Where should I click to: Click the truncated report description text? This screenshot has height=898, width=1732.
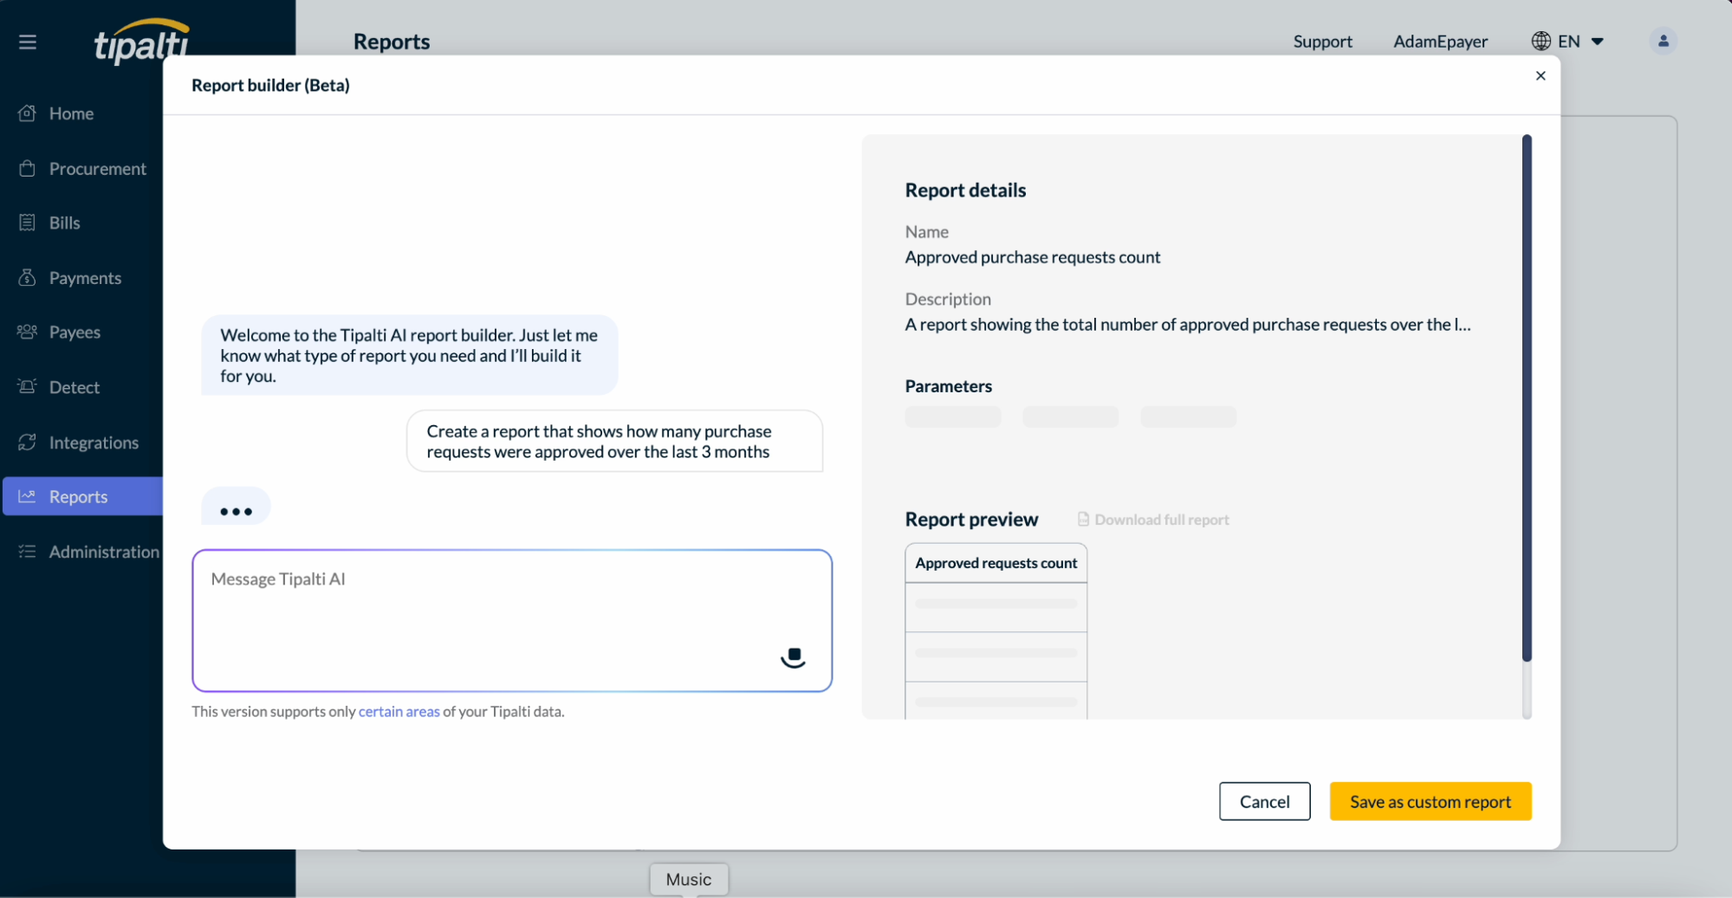click(1188, 325)
